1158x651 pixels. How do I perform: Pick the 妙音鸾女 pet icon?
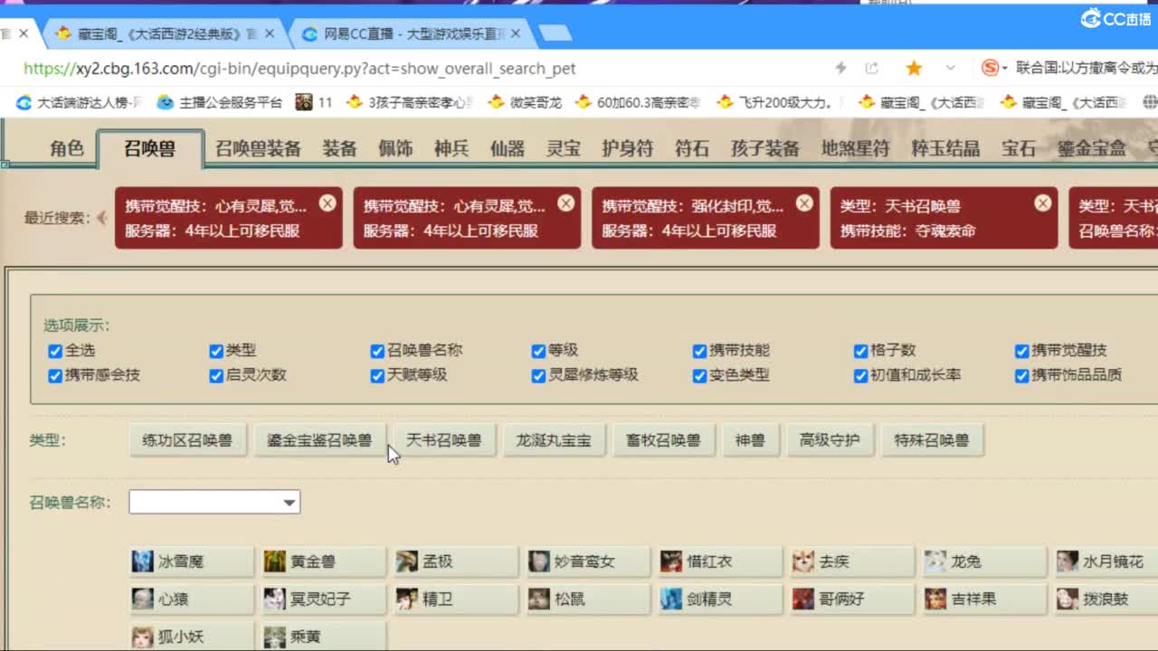[x=538, y=561]
